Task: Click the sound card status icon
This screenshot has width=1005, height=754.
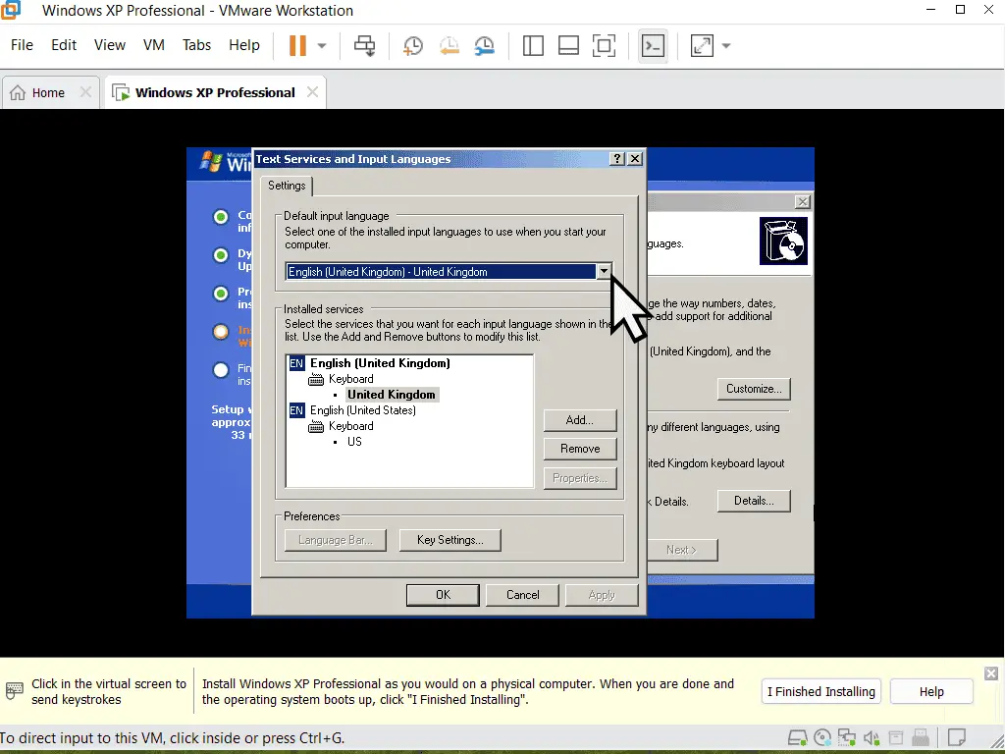Action: click(872, 738)
